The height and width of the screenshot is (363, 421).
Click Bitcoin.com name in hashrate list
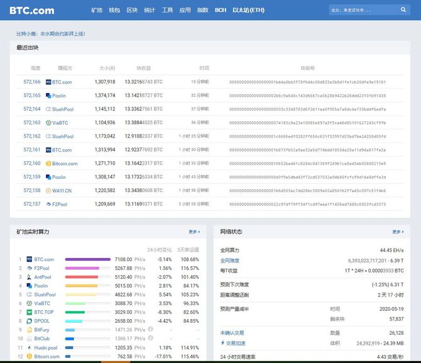tap(46, 357)
